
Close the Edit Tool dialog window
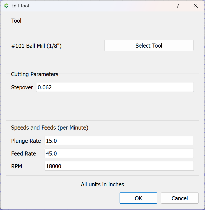[x=196, y=6]
